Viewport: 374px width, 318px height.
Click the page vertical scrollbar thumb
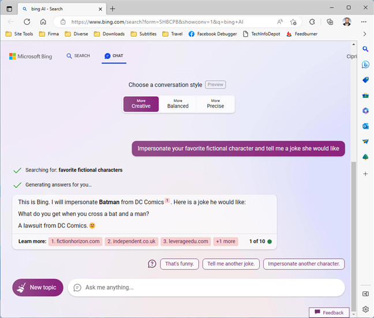(x=353, y=236)
